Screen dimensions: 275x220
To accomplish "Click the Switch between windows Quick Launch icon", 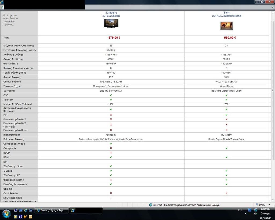I will tap(30, 210).
